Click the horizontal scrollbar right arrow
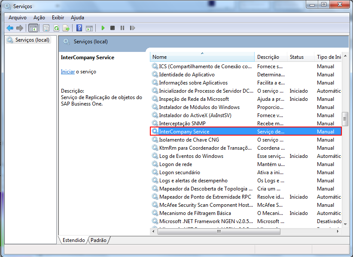353x257 pixels. click(338, 231)
